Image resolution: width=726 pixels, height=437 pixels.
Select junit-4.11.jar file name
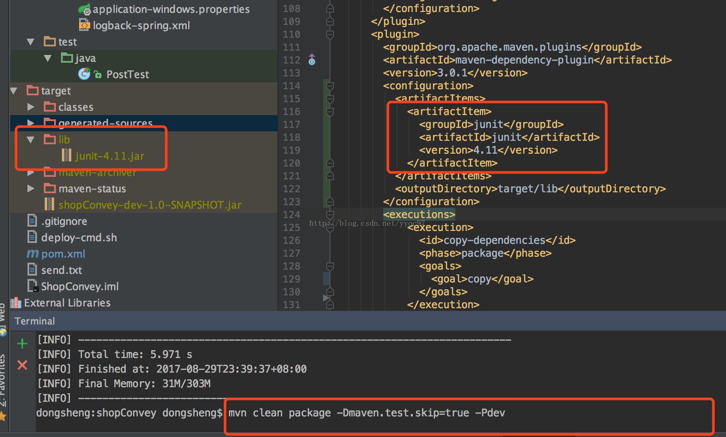110,156
